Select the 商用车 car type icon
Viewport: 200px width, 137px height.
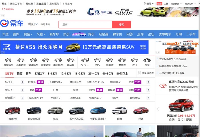pos(122,60)
